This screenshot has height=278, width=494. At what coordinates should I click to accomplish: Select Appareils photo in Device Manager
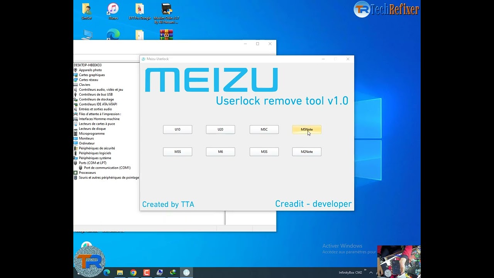point(90,70)
